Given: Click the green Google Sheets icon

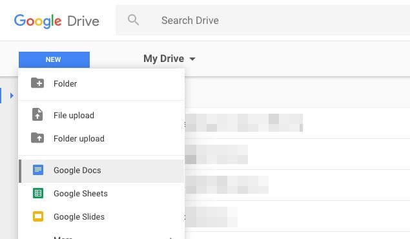Looking at the screenshot, I should (38, 193).
